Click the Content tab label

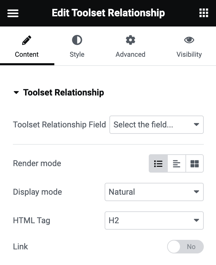click(27, 54)
